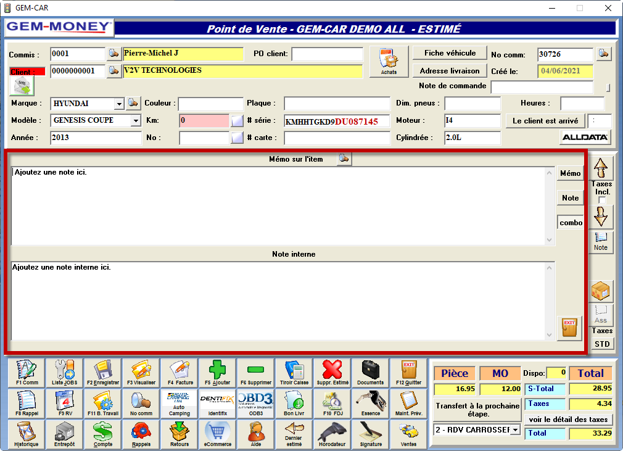Click the pink Km field
Viewport: 623px width, 451px height.
point(204,120)
